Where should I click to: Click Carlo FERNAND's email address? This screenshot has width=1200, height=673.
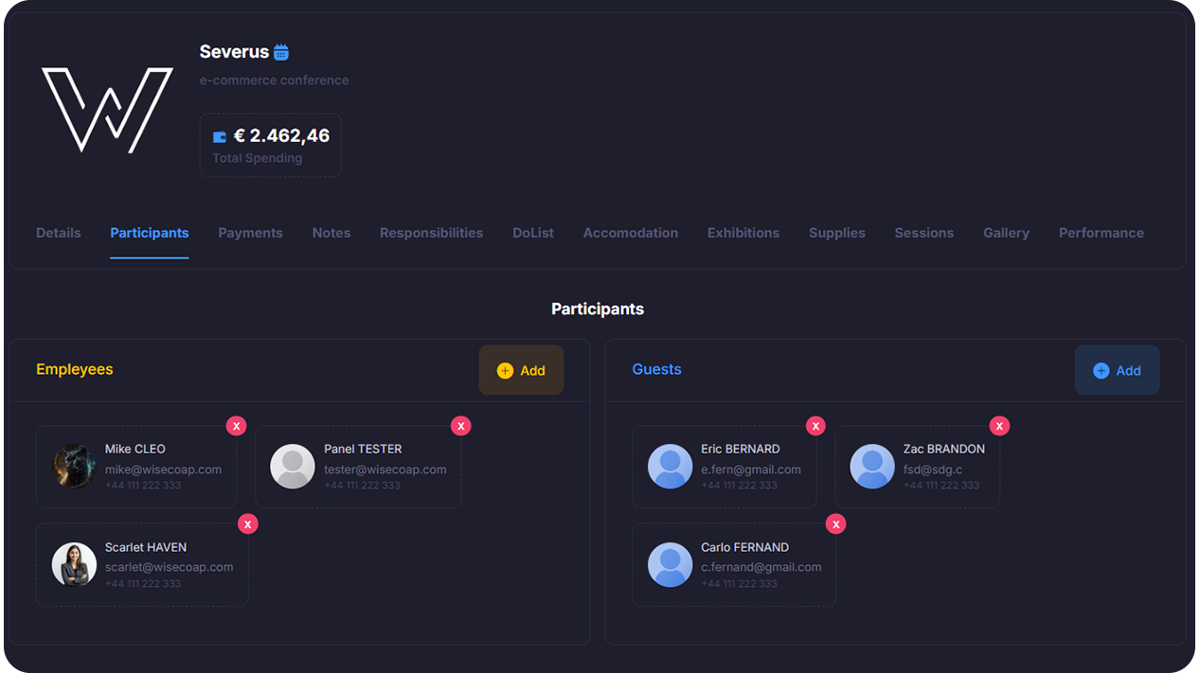click(761, 567)
